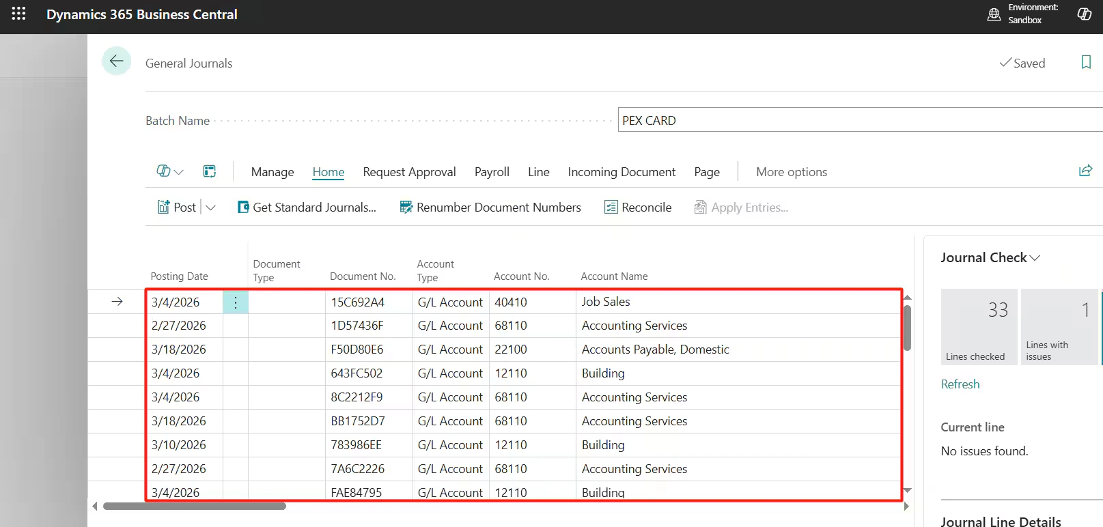Open the Copilot icon in top bar
This screenshot has width=1103, height=527.
pyautogui.click(x=1084, y=14)
